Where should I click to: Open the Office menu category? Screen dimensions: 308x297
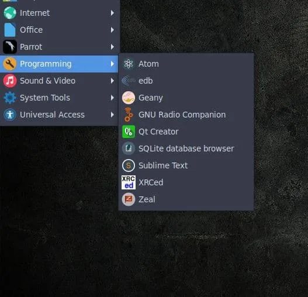[x=59, y=30]
